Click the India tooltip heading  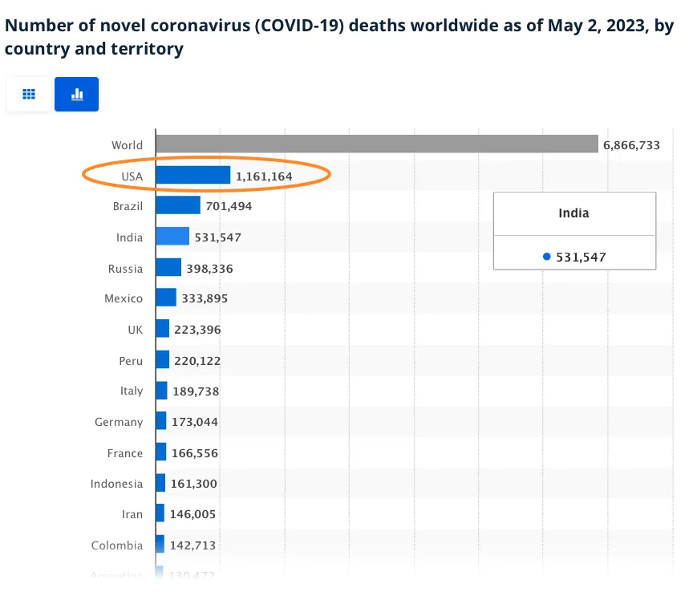click(x=573, y=213)
